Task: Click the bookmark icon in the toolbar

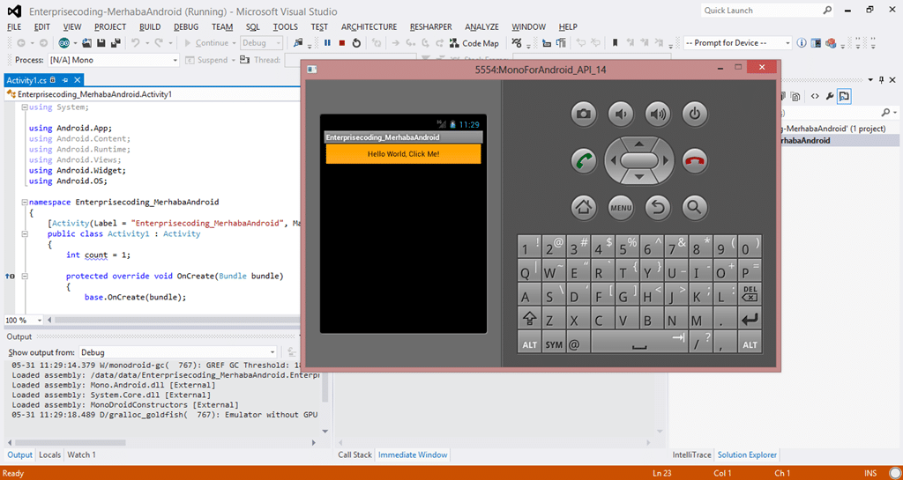Action: coord(615,43)
